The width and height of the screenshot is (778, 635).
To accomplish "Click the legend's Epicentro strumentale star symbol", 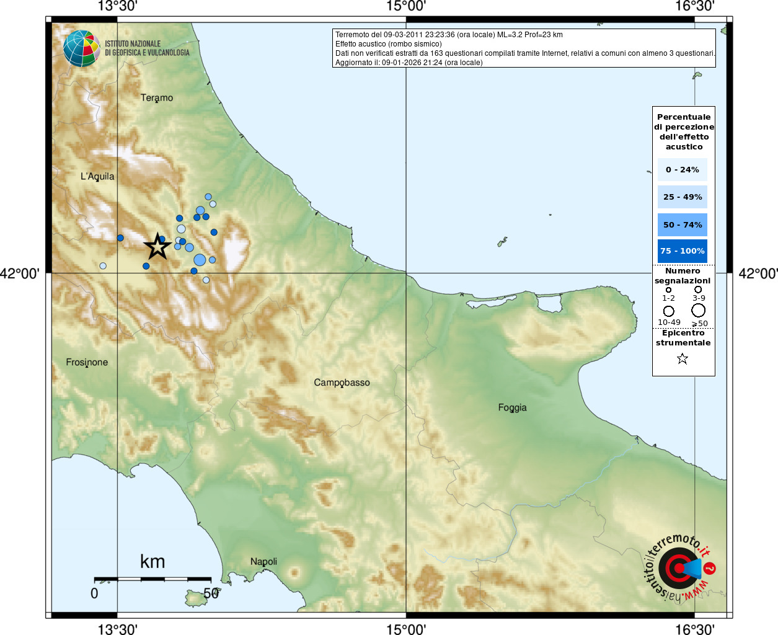I will pos(683,358).
